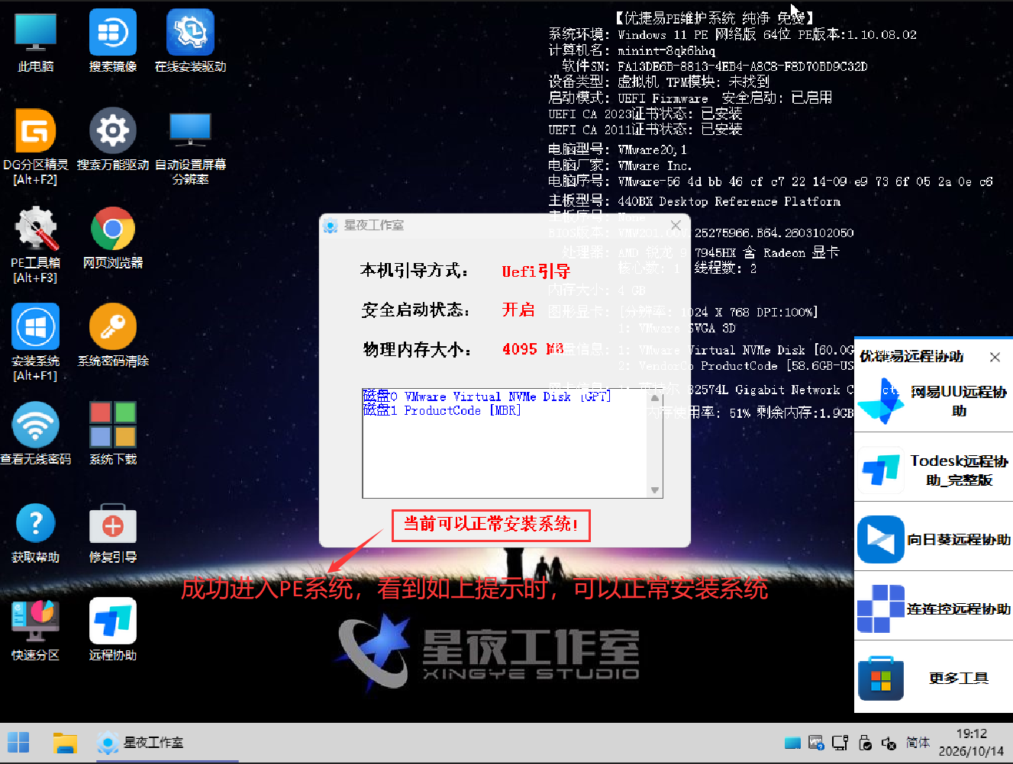1013x764 pixels.
Task: Click the USB safely remove tray icon
Action: [x=865, y=743]
